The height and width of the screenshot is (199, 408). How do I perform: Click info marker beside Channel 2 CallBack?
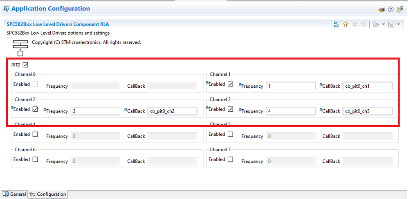point(126,109)
